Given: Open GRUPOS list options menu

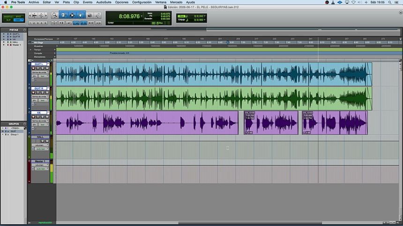Looking at the screenshot, I should [25, 124].
